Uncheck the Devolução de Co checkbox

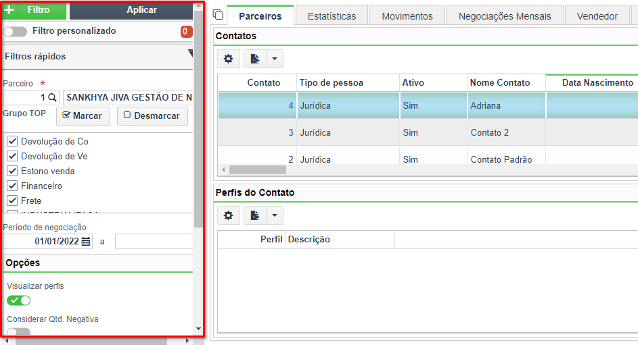coord(13,141)
